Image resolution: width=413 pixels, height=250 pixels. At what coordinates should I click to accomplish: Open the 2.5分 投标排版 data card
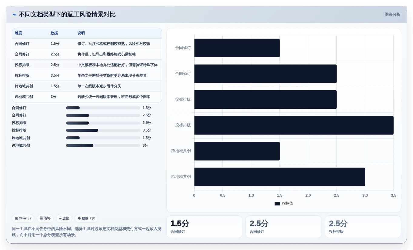point(363,227)
